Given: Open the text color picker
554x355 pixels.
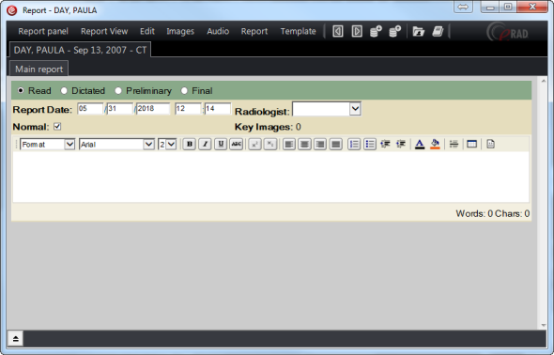Looking at the screenshot, I should click(x=420, y=144).
